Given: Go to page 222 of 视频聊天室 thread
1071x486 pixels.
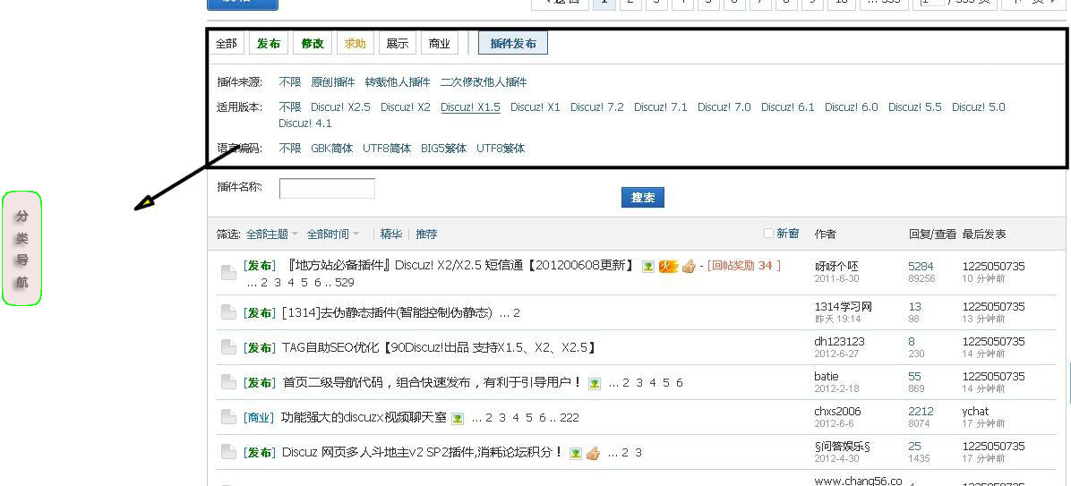Looking at the screenshot, I should pyautogui.click(x=569, y=418).
